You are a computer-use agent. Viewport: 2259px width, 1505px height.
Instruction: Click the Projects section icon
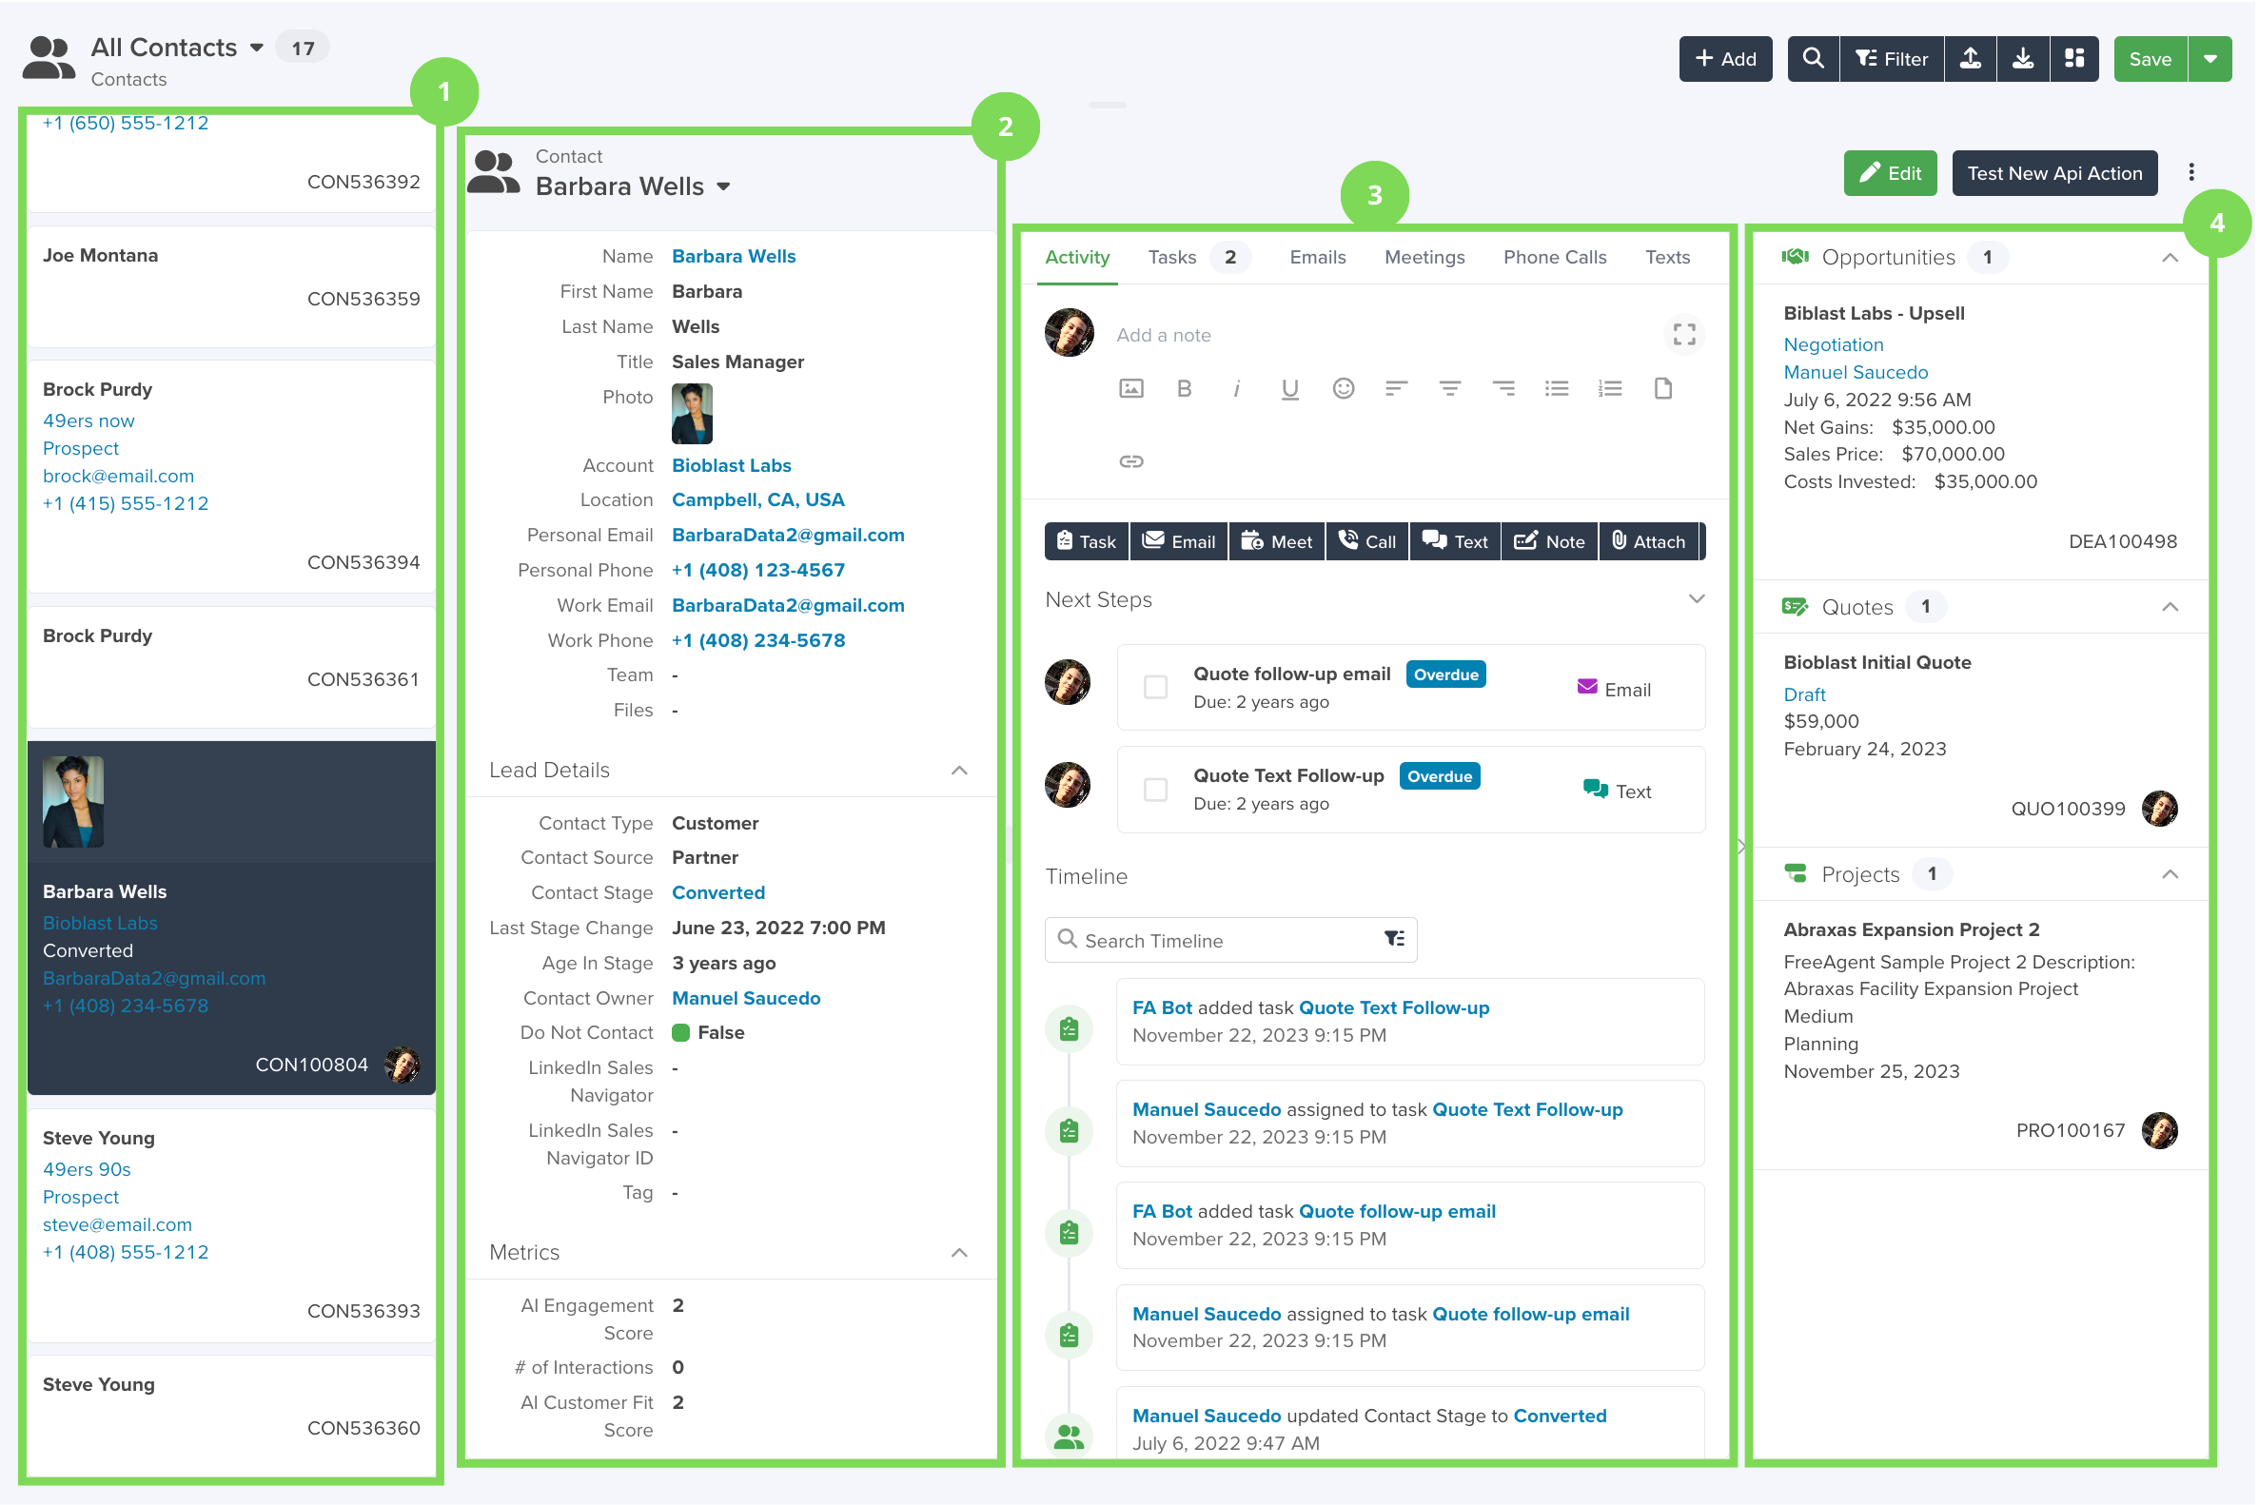(1795, 873)
